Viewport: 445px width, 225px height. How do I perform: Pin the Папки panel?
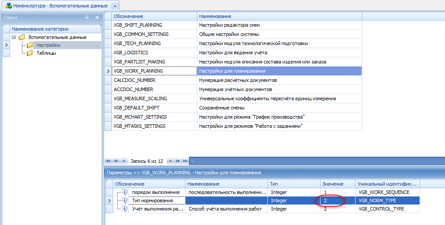tap(87, 18)
